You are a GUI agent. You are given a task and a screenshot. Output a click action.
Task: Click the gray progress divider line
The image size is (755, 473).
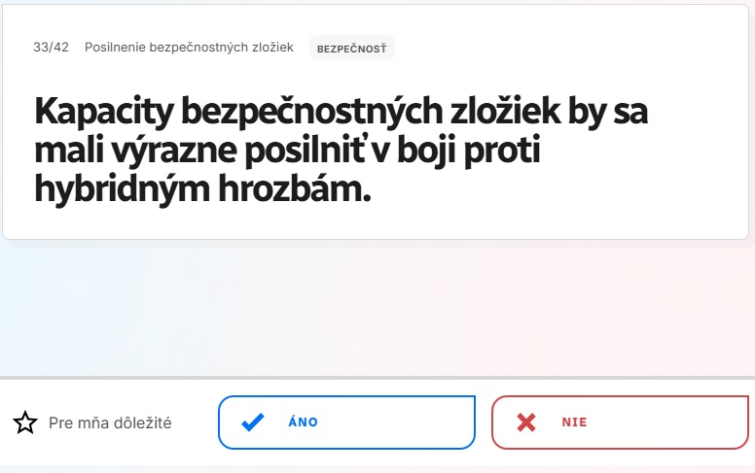377,377
